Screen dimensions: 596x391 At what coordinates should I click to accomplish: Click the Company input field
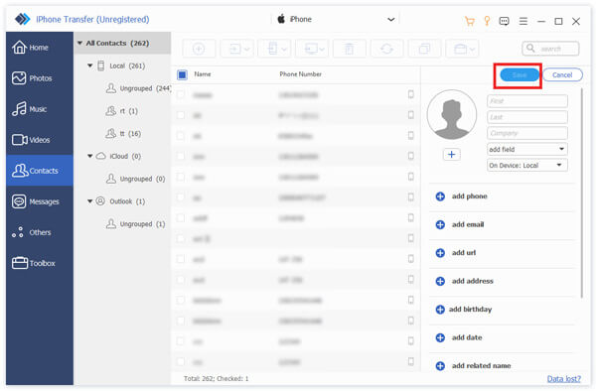click(x=526, y=133)
